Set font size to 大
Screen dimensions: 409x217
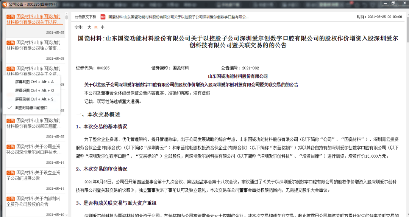tap(89, 27)
